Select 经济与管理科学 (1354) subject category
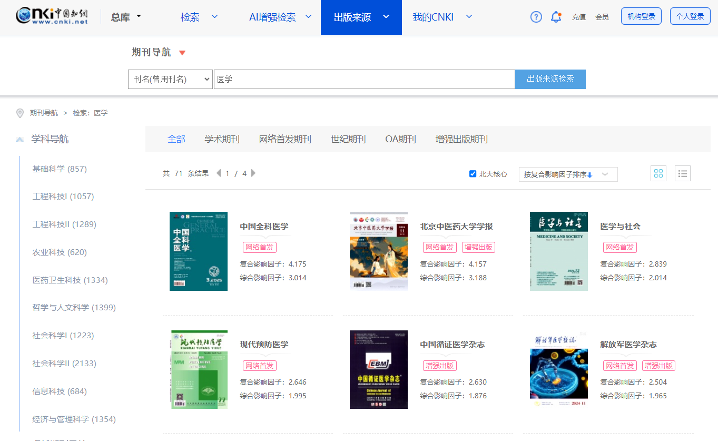The width and height of the screenshot is (718, 441). [74, 419]
